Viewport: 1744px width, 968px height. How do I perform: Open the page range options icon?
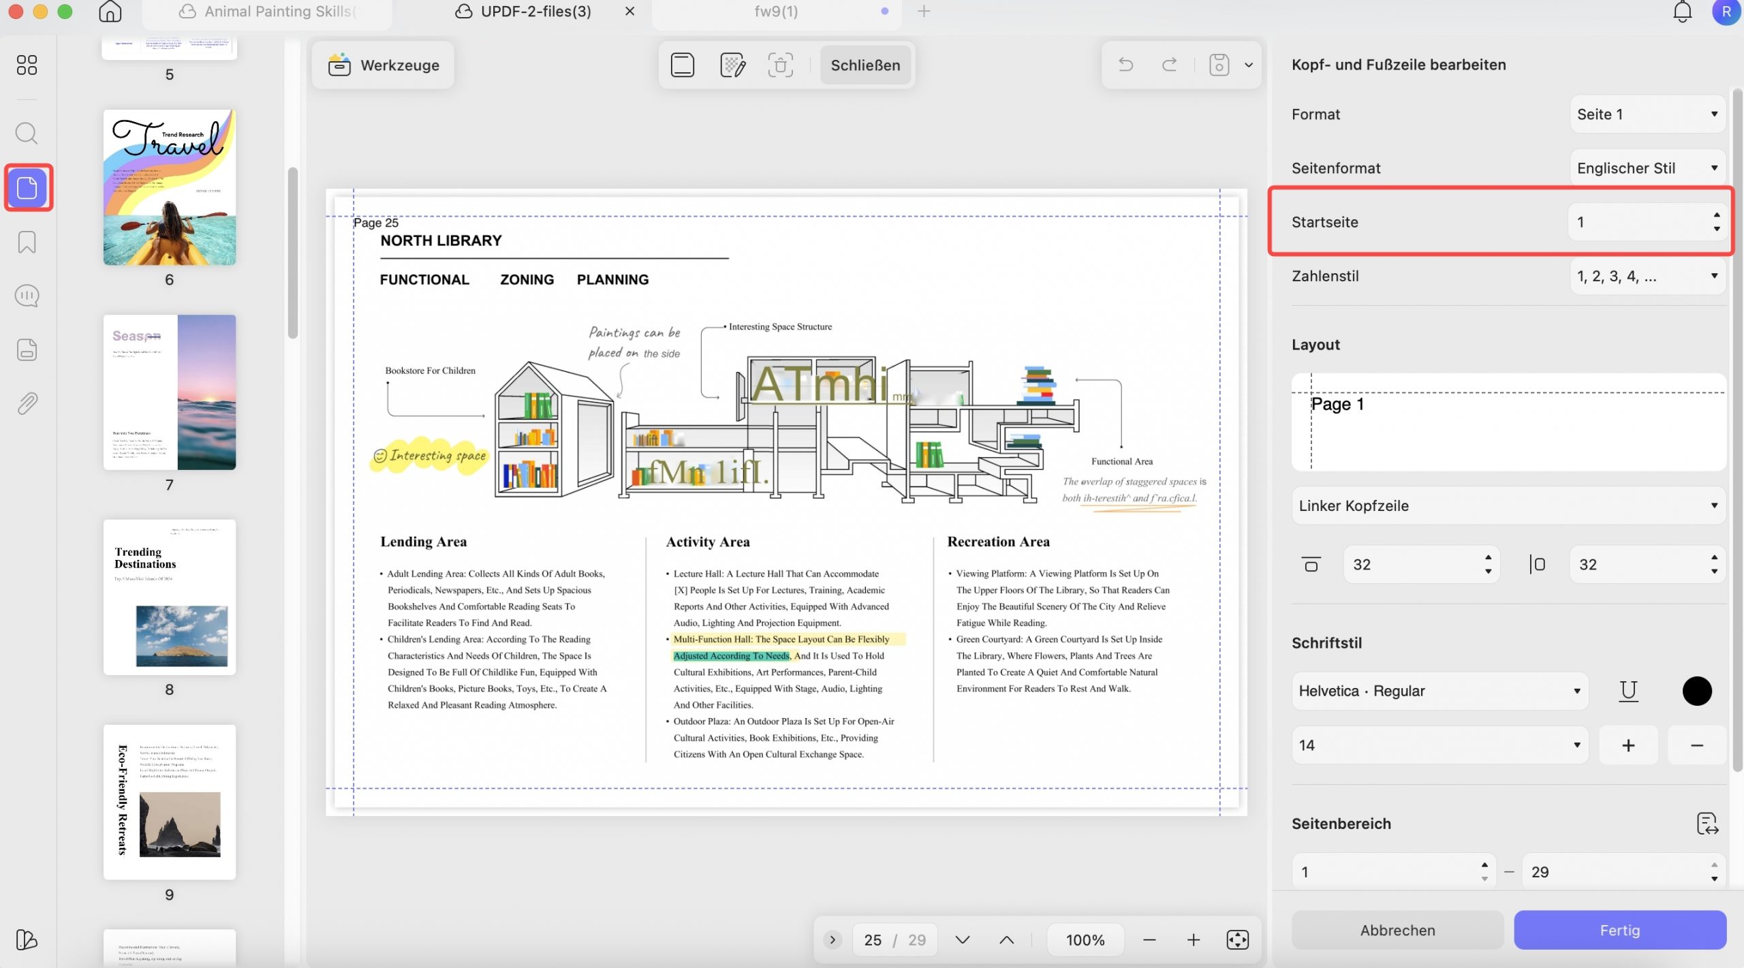coord(1707,824)
